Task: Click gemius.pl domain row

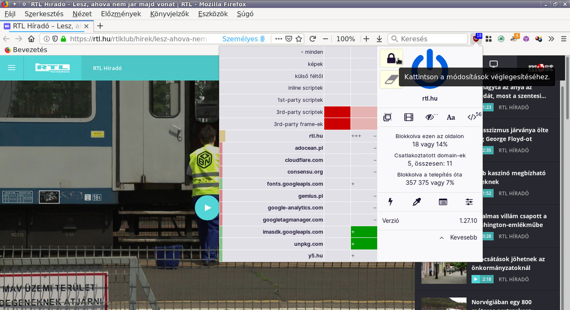Action: (272, 196)
